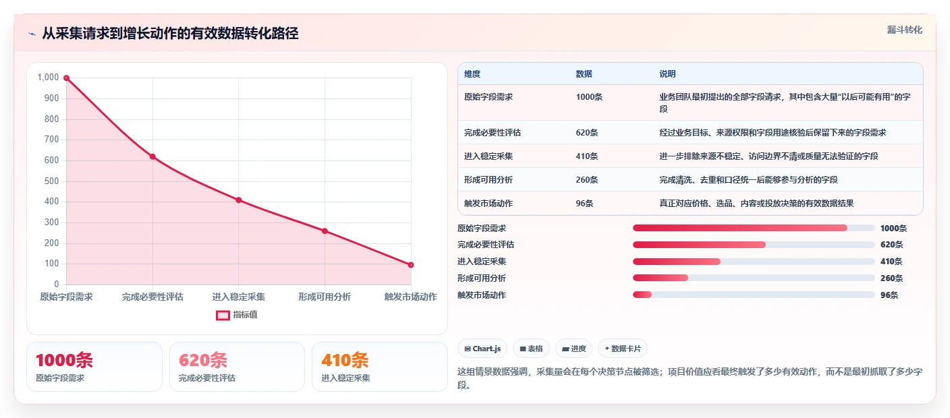
Task: Click the y-axis label 1,000
Action: pos(48,78)
